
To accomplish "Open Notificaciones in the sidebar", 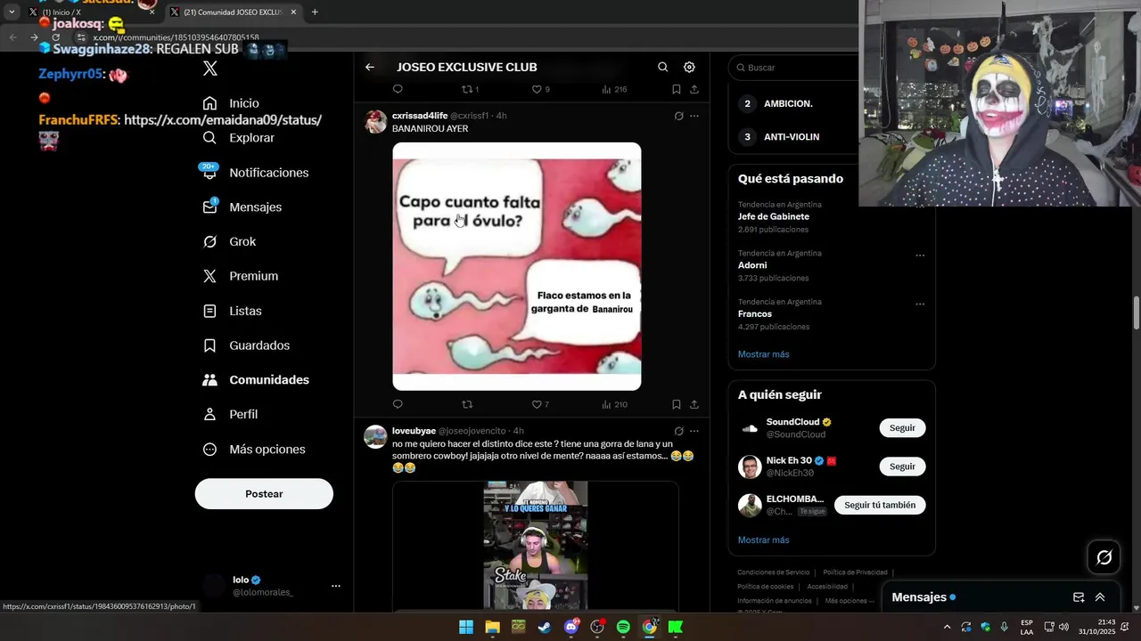I will click(255, 173).
